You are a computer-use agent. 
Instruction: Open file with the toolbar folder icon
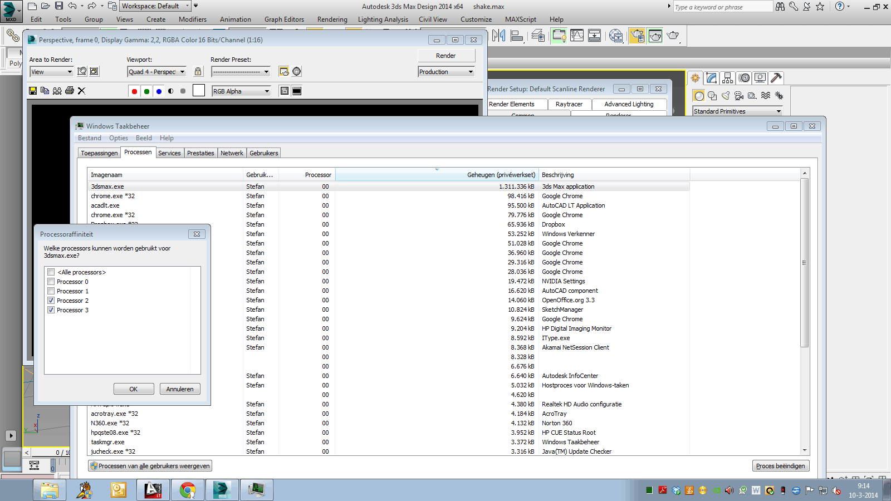point(45,6)
